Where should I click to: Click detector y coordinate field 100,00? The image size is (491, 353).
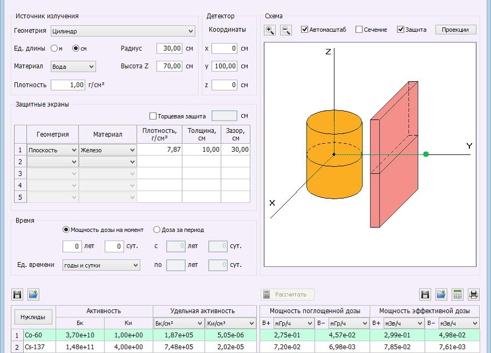pyautogui.click(x=225, y=66)
